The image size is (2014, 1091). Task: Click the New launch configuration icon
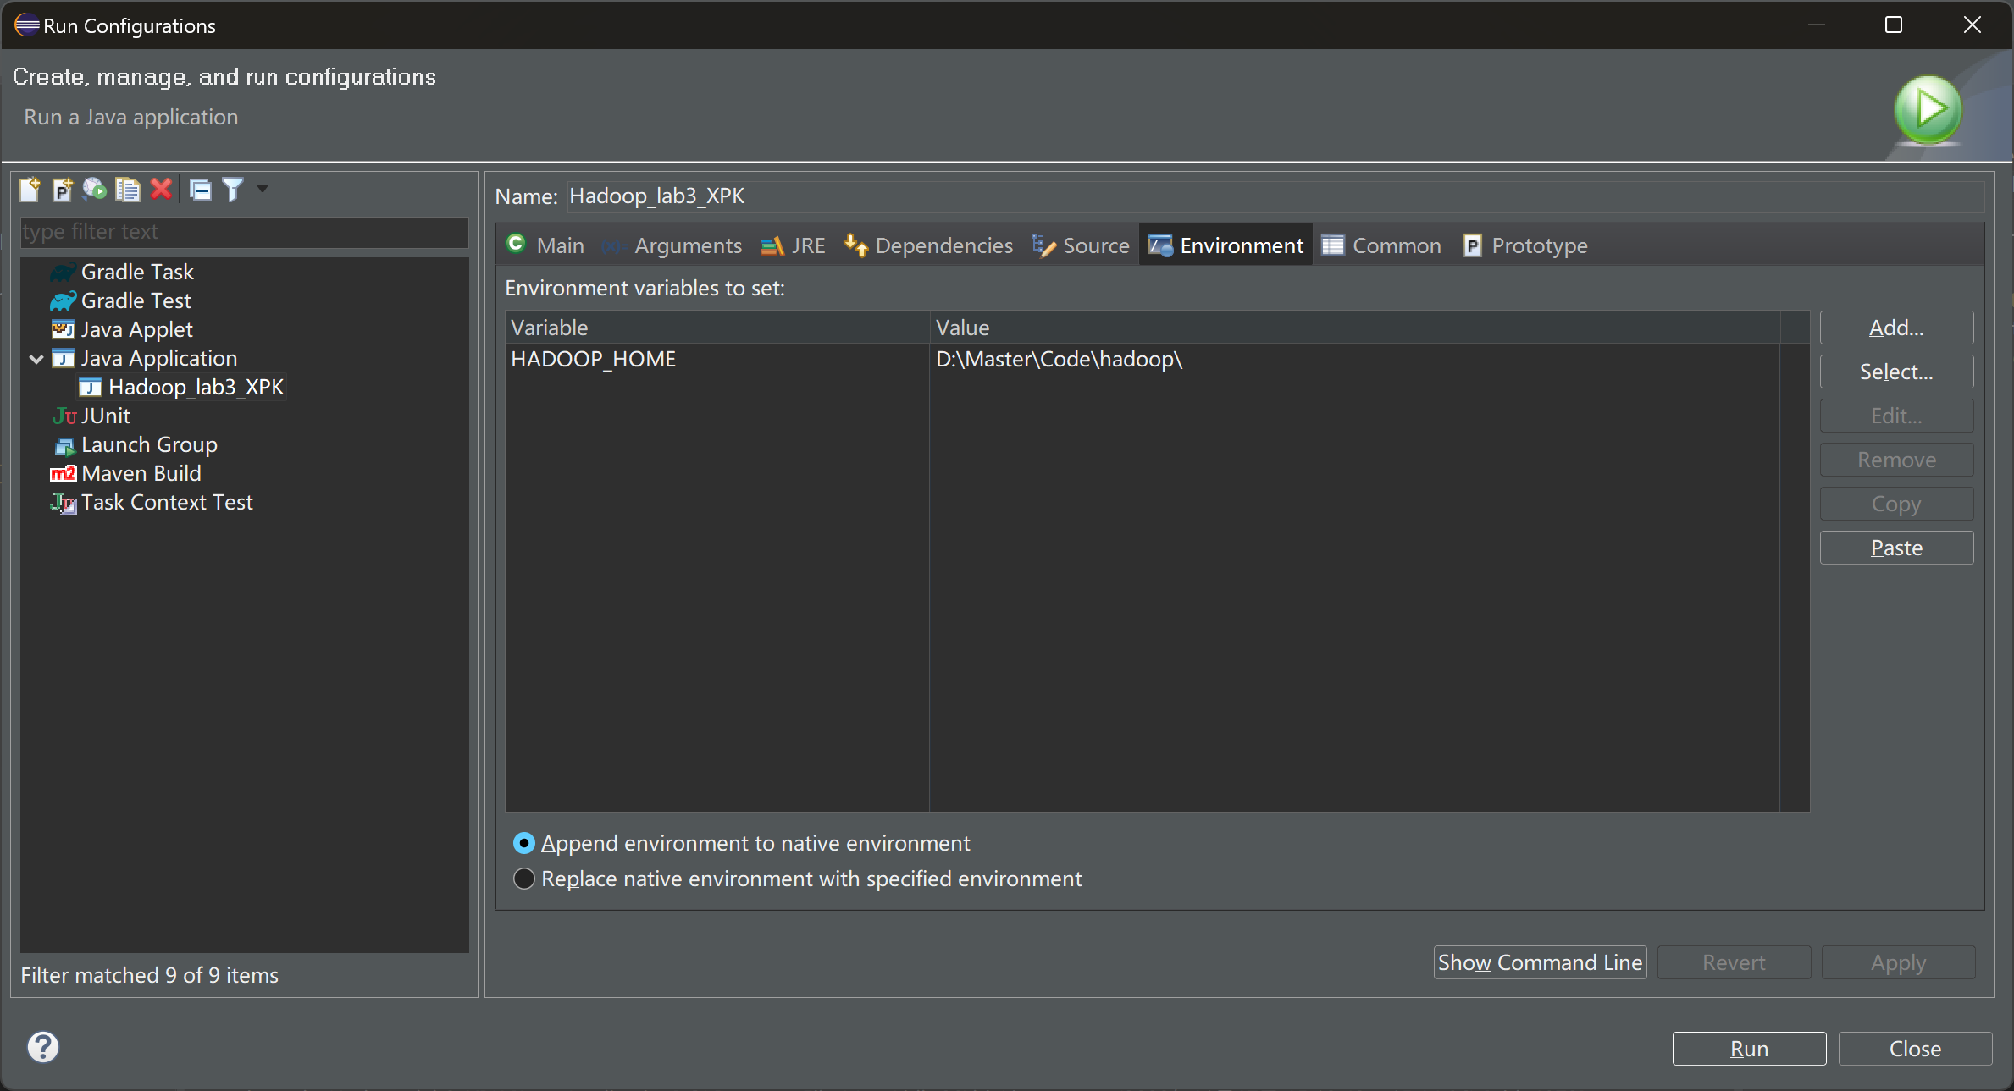30,189
